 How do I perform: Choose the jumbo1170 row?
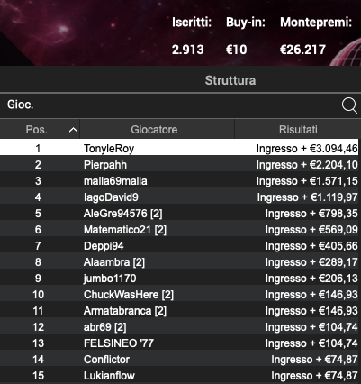[x=179, y=279]
